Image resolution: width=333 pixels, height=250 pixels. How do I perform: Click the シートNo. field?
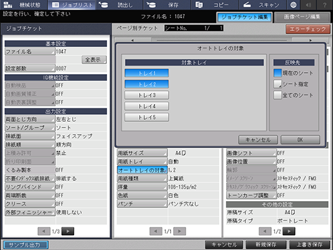click(194, 28)
